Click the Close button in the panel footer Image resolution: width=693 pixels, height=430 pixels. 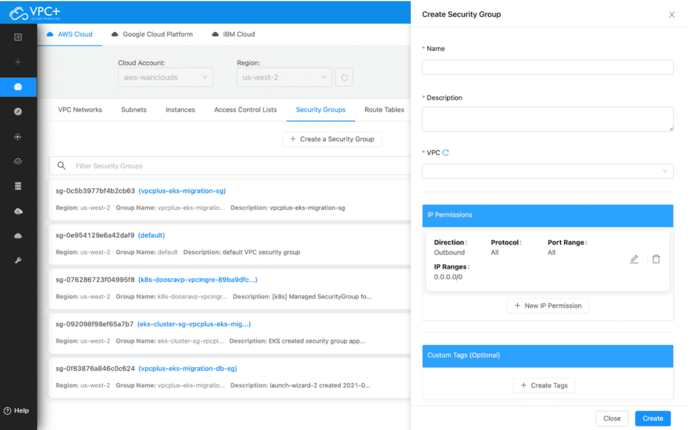tap(612, 418)
